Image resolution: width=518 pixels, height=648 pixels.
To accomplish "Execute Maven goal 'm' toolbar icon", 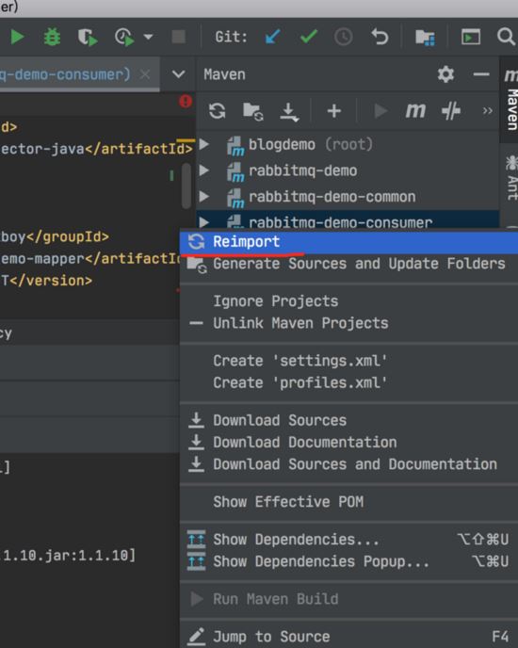I will pyautogui.click(x=415, y=111).
